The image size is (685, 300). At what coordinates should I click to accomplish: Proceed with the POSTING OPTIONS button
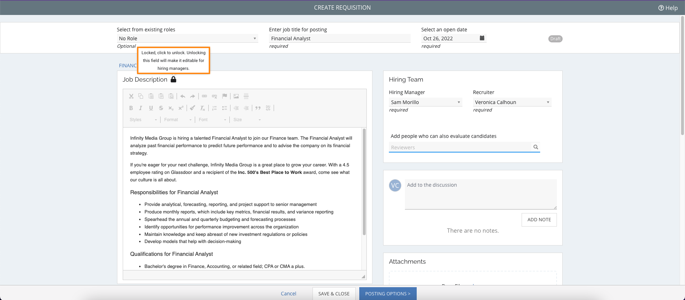pos(388,294)
